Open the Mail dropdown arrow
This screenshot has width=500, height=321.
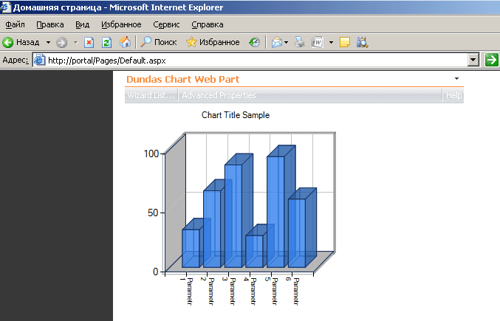(x=286, y=42)
